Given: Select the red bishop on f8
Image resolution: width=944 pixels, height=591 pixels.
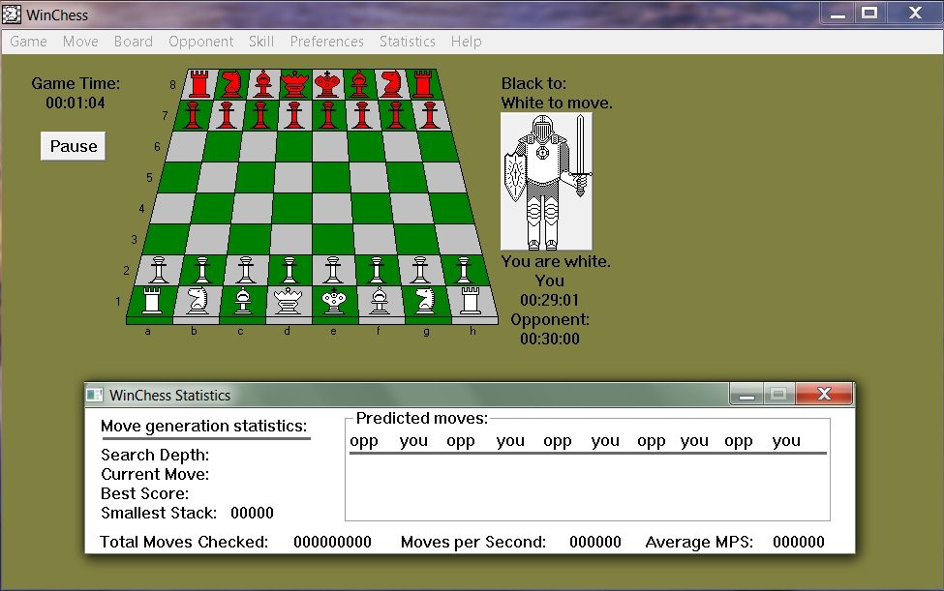Looking at the screenshot, I should coord(359,84).
